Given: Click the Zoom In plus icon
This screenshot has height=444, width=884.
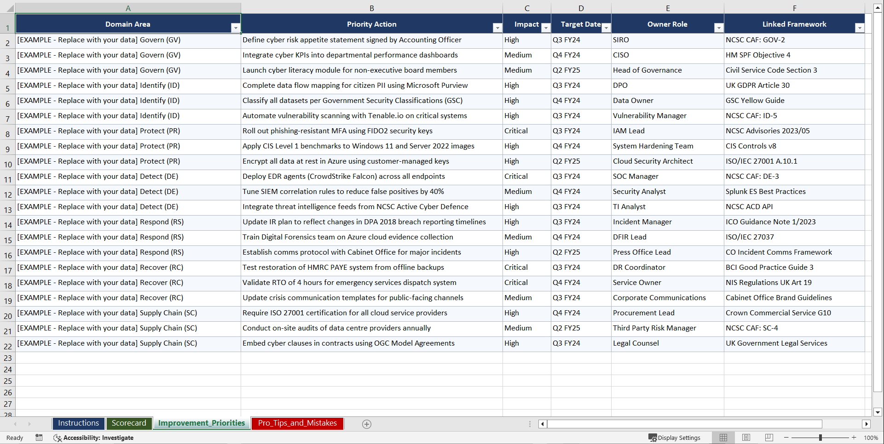Looking at the screenshot, I should 854,438.
